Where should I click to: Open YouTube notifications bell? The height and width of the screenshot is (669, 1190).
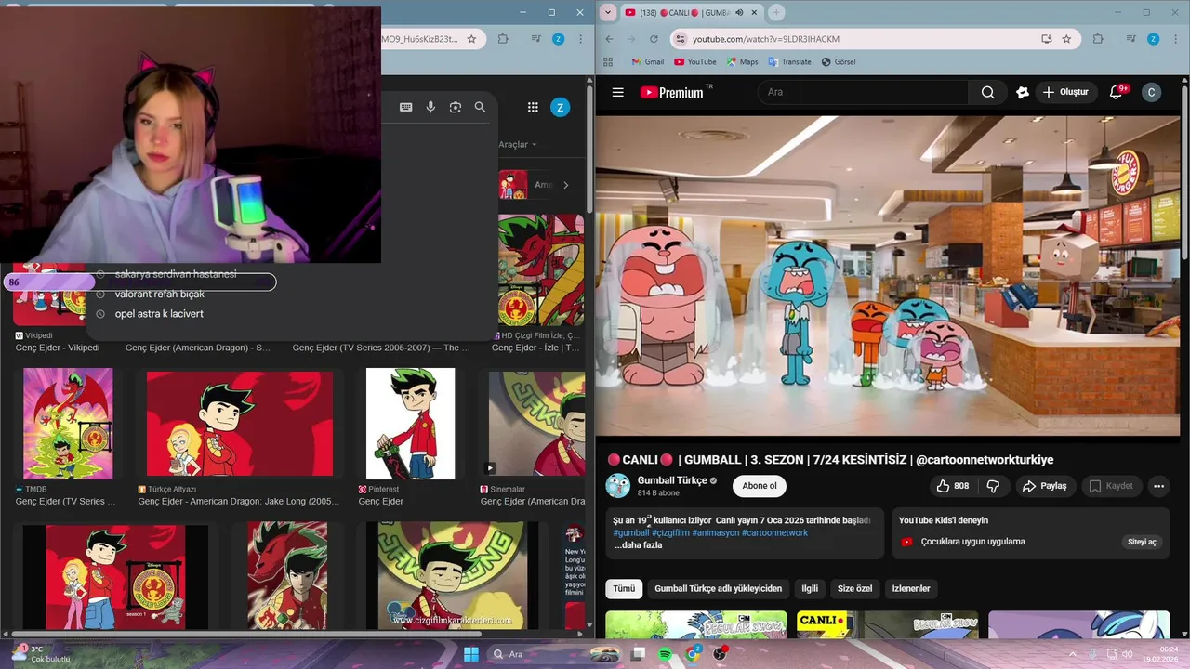point(1117,92)
